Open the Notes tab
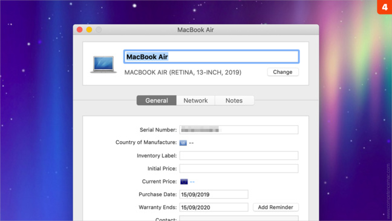 coord(234,101)
